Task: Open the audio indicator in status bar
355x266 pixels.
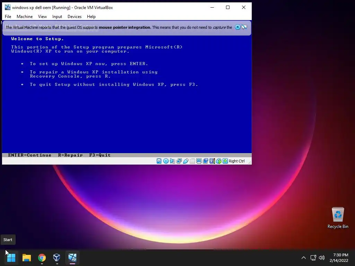Action: point(172,161)
